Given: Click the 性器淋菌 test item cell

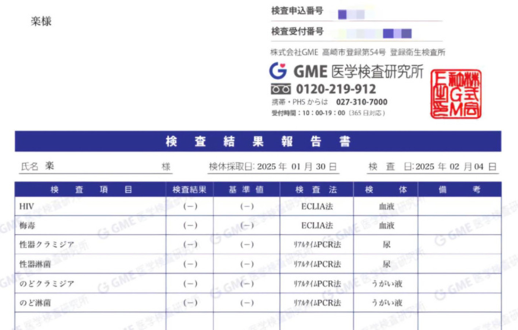Looking at the screenshot, I should [91, 264].
